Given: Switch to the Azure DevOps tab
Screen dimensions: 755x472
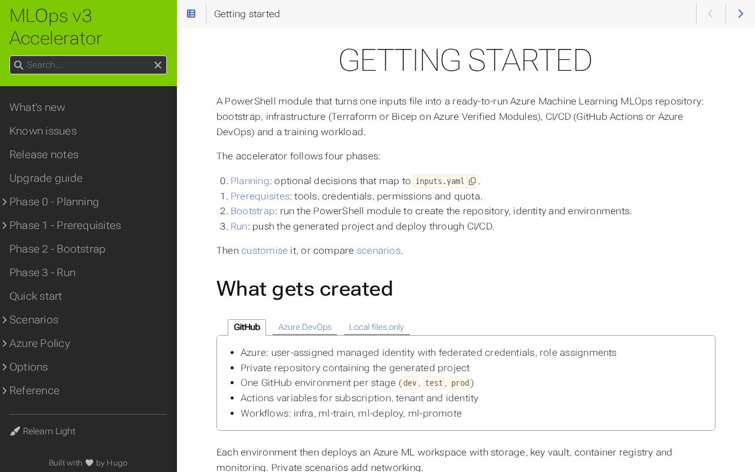Looking at the screenshot, I should coord(304,327).
